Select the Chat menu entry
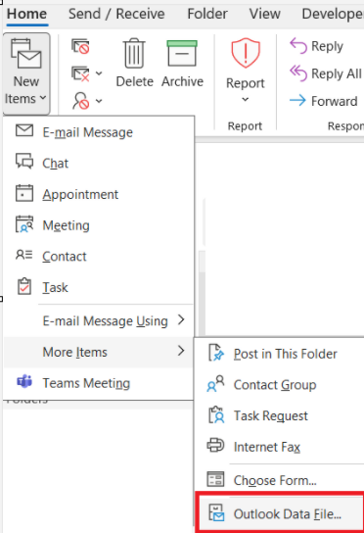 [99, 163]
